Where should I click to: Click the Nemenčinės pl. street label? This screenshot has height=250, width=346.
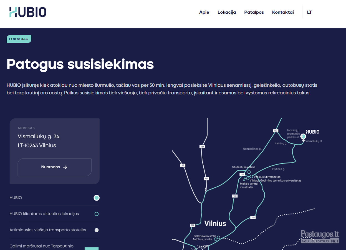252,149
